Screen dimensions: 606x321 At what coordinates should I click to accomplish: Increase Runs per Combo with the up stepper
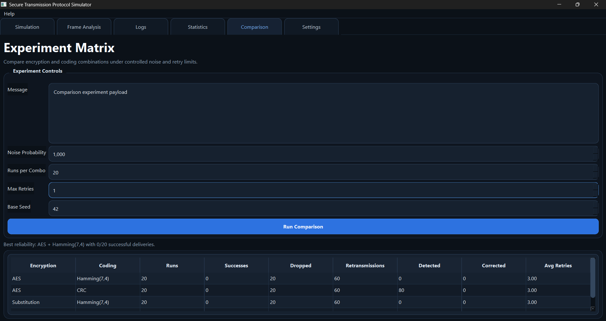[596, 168]
